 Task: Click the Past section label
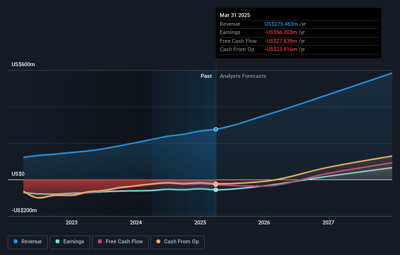(206, 76)
